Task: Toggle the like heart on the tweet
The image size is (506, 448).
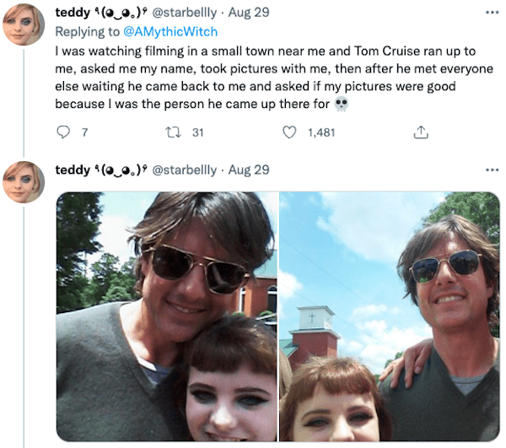Action: [289, 132]
